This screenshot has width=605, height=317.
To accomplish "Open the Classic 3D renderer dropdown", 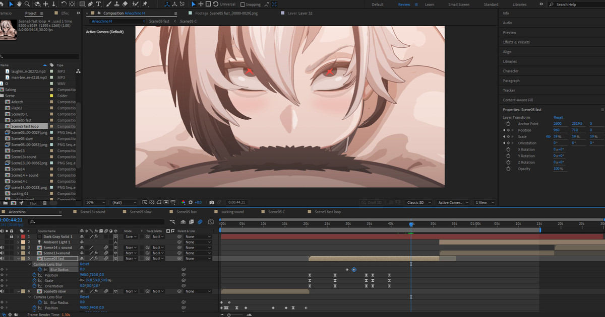I will click(419, 202).
